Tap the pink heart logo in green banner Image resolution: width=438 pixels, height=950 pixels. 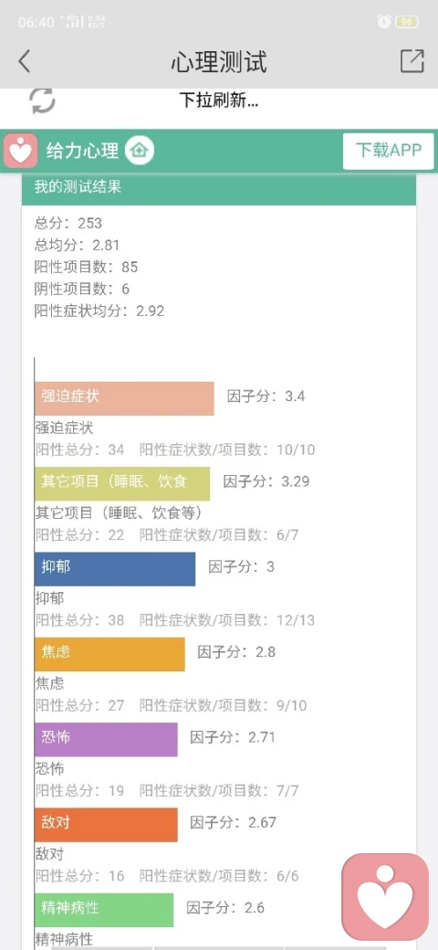(x=21, y=150)
